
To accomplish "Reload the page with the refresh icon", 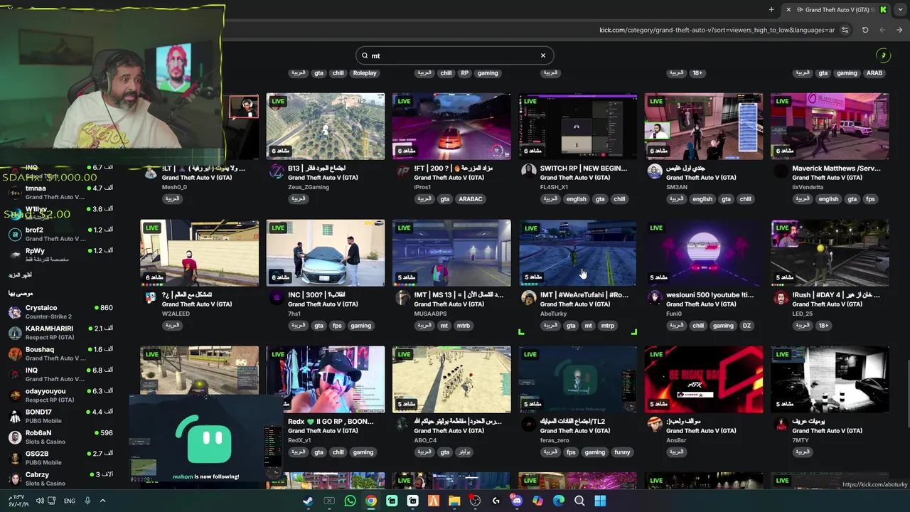I will pos(865,30).
